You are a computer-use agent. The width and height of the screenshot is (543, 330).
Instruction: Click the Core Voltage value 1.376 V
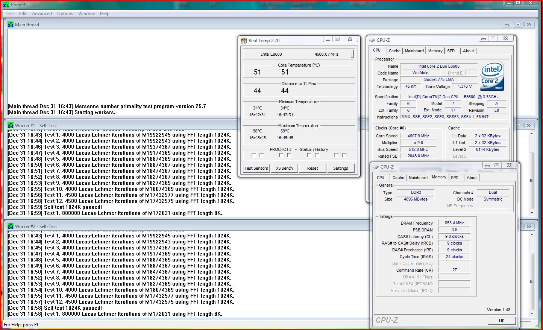[464, 86]
